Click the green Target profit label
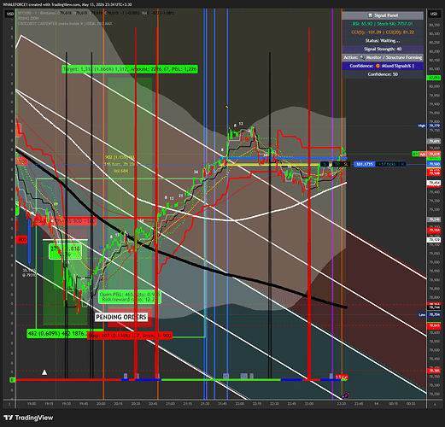The image size is (445, 427). click(x=130, y=69)
